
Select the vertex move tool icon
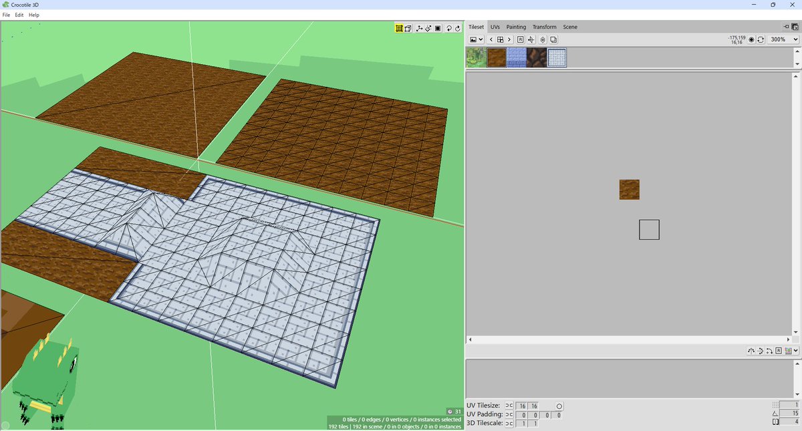(419, 27)
